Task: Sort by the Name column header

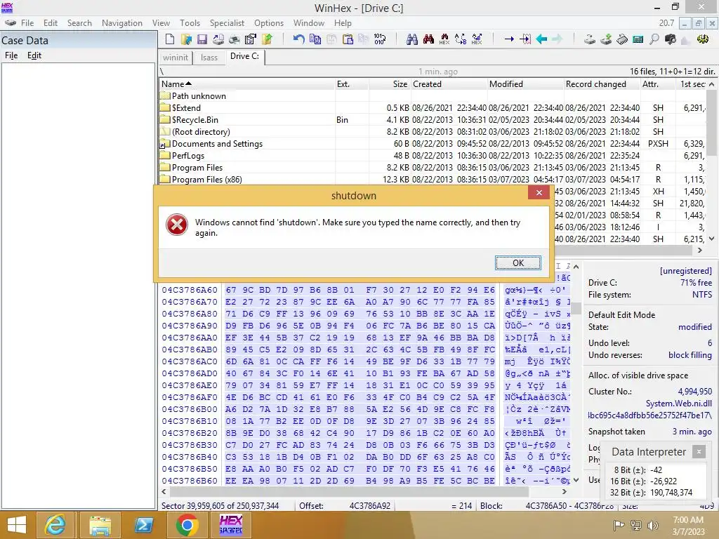Action: click(248, 84)
